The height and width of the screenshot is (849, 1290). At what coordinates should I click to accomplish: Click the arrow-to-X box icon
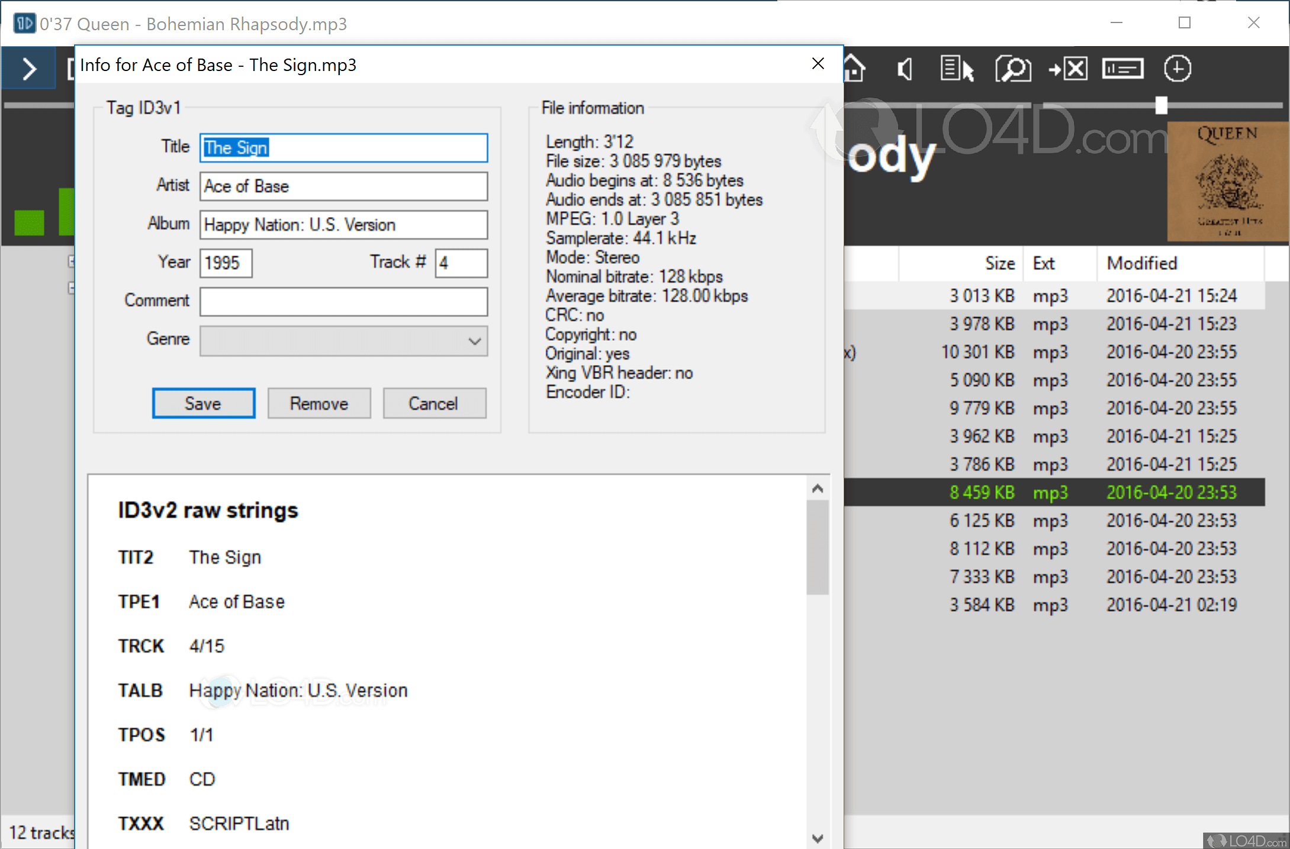coord(1068,69)
